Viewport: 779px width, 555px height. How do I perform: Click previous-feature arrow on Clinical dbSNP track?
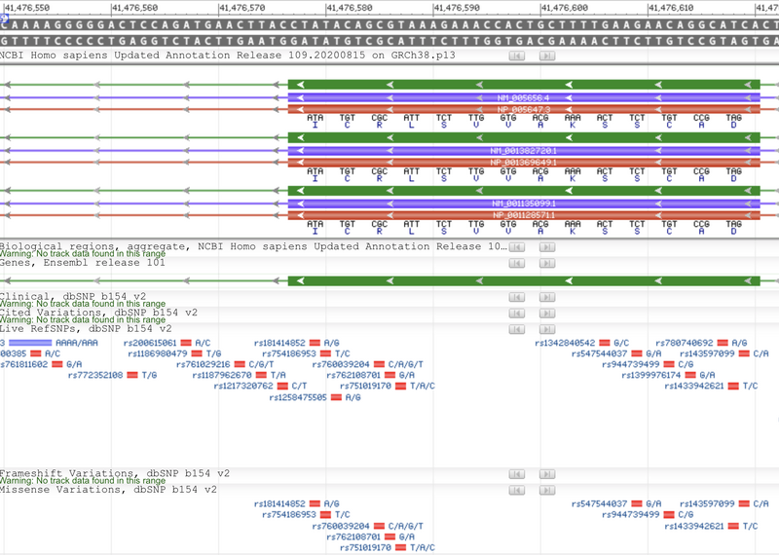517,297
